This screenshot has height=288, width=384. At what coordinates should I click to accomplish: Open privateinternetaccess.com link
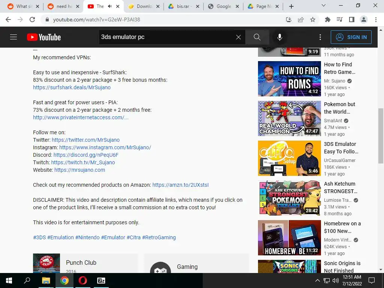pos(81,117)
